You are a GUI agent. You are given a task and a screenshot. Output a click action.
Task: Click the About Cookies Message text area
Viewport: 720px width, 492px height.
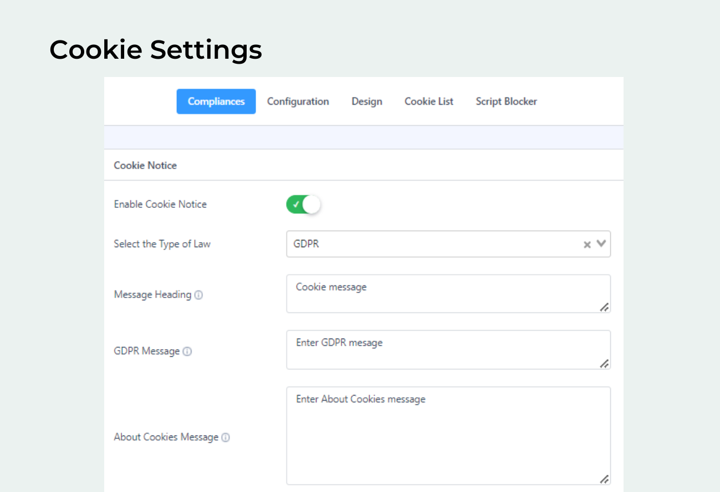pyautogui.click(x=448, y=436)
